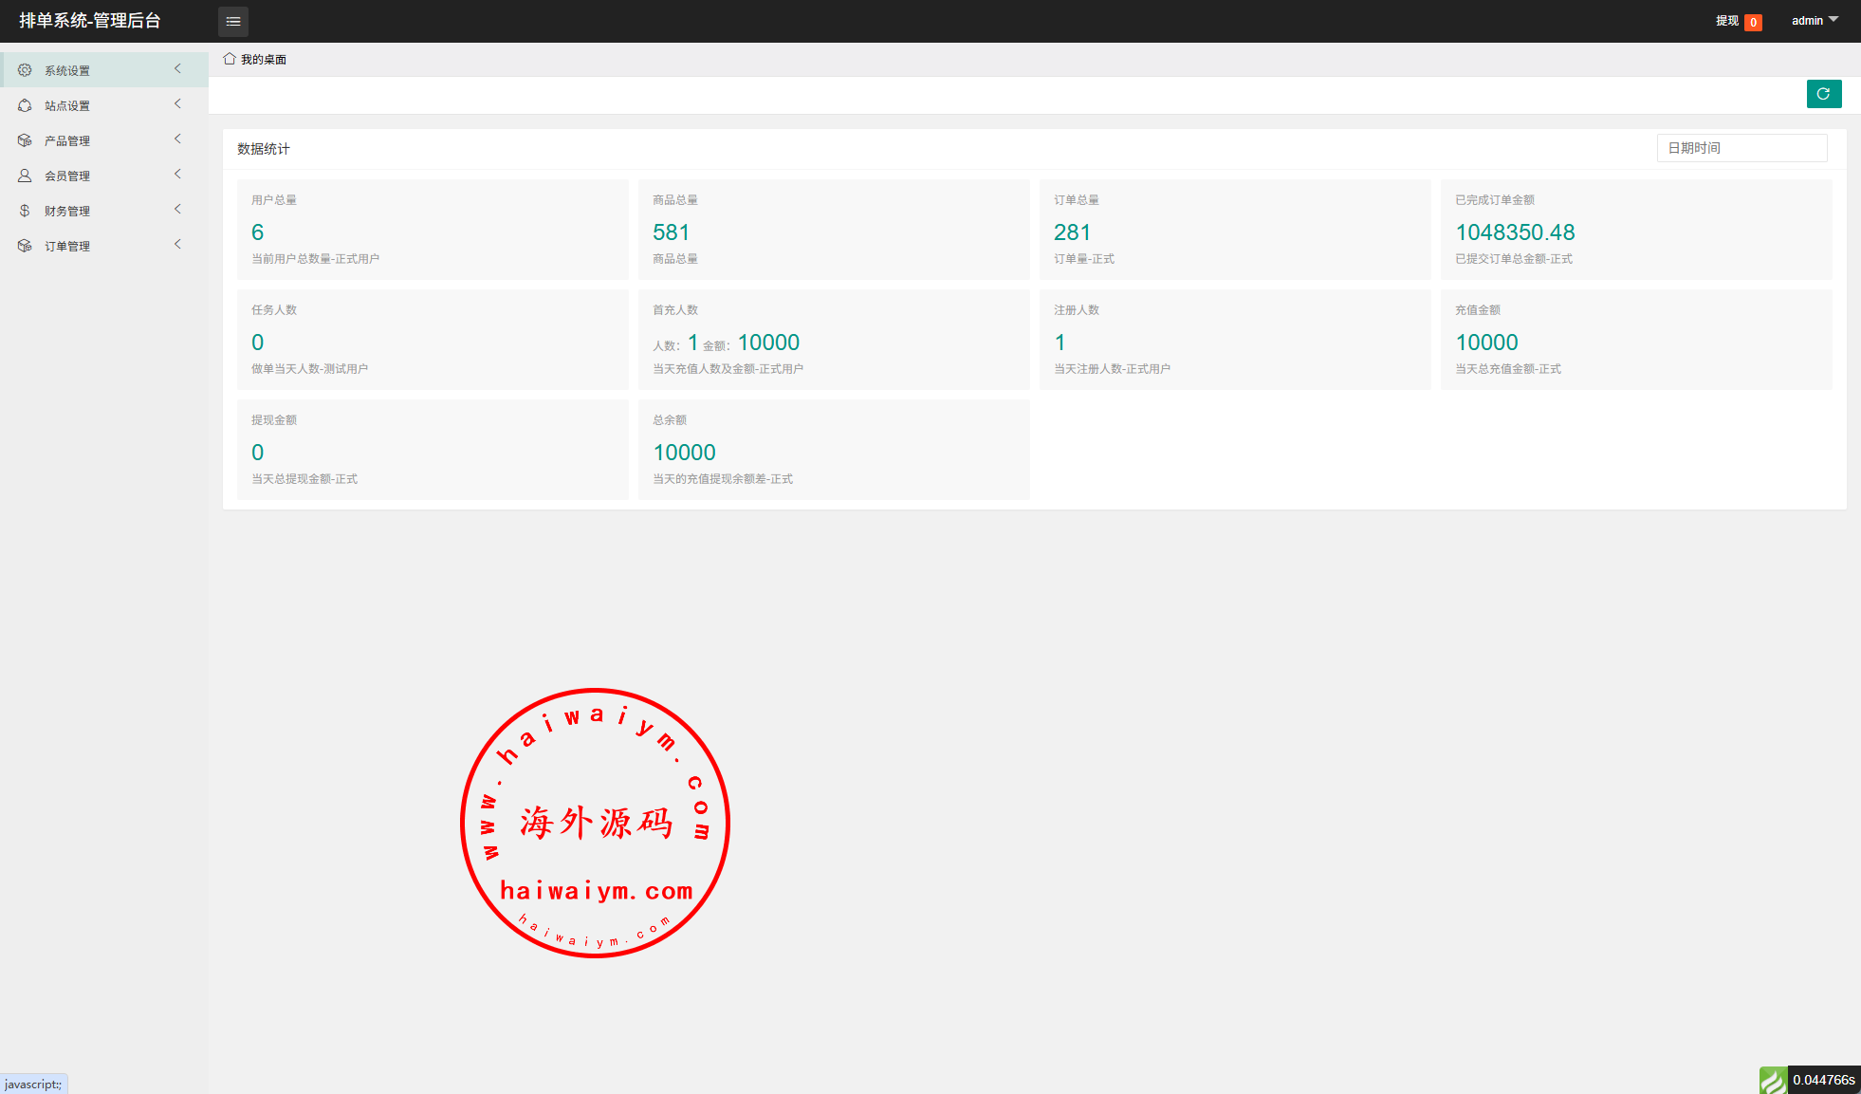Expand the 系统设置 chevron arrow

click(177, 69)
